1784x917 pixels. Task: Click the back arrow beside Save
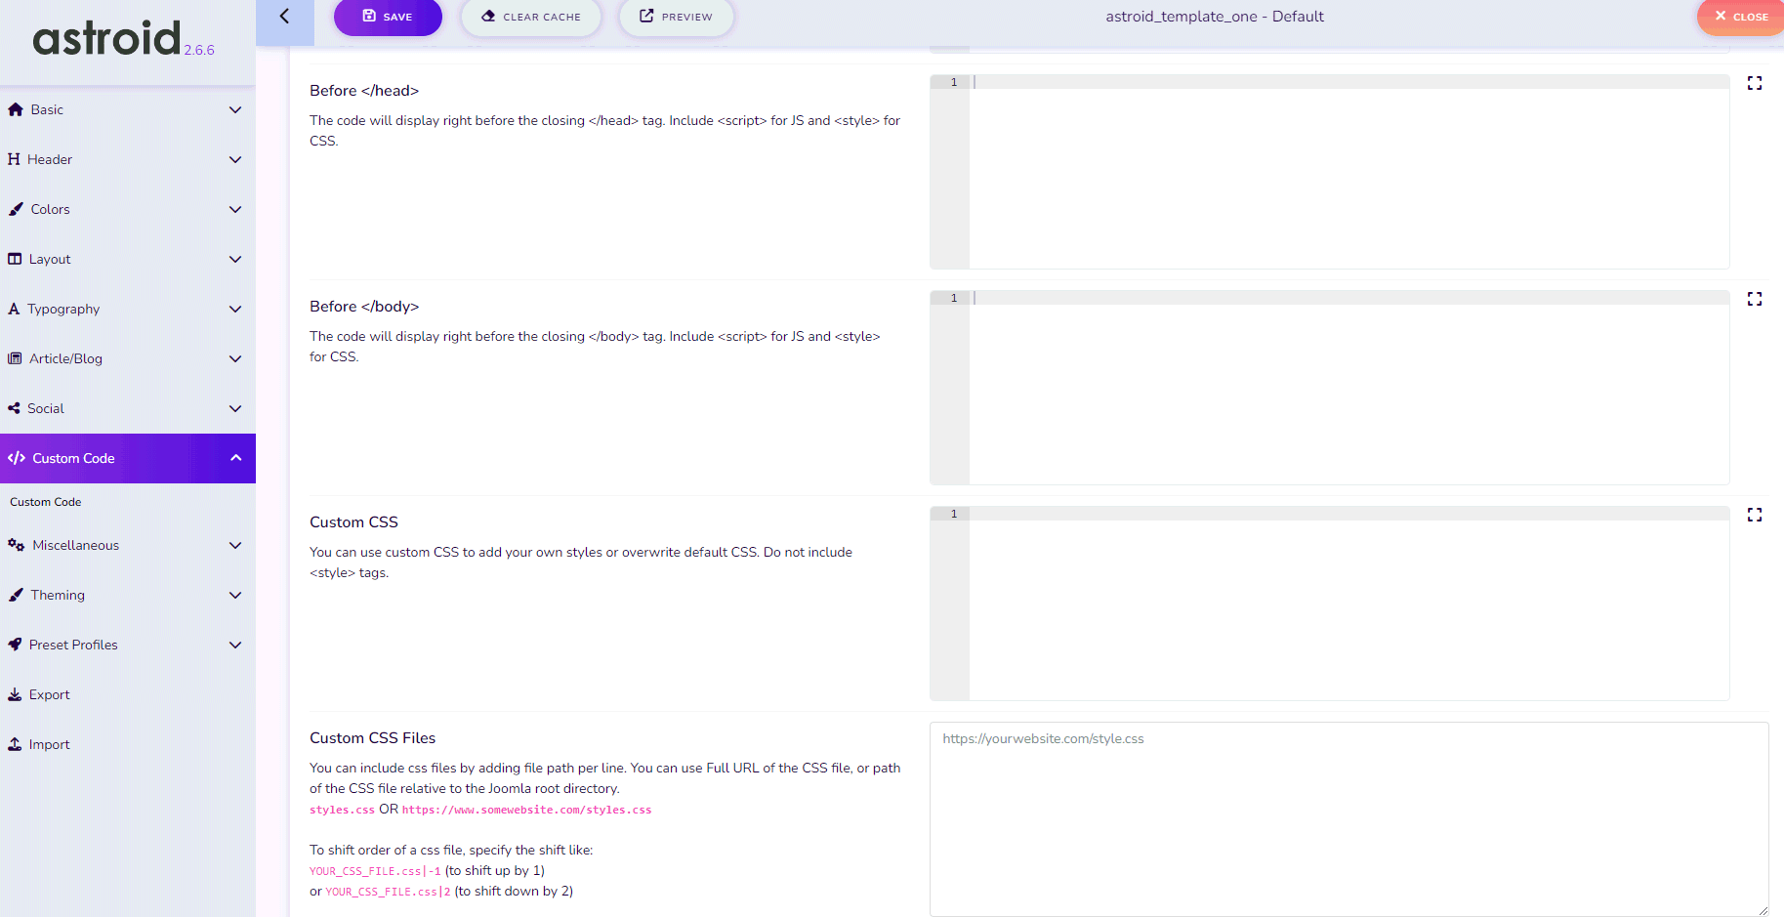pos(284,16)
